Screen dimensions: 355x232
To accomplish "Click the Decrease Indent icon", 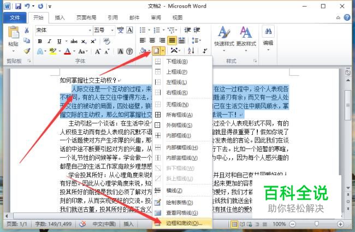I will click(x=187, y=30).
